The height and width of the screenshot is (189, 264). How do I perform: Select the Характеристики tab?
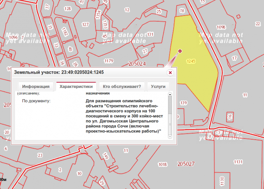(x=76, y=86)
